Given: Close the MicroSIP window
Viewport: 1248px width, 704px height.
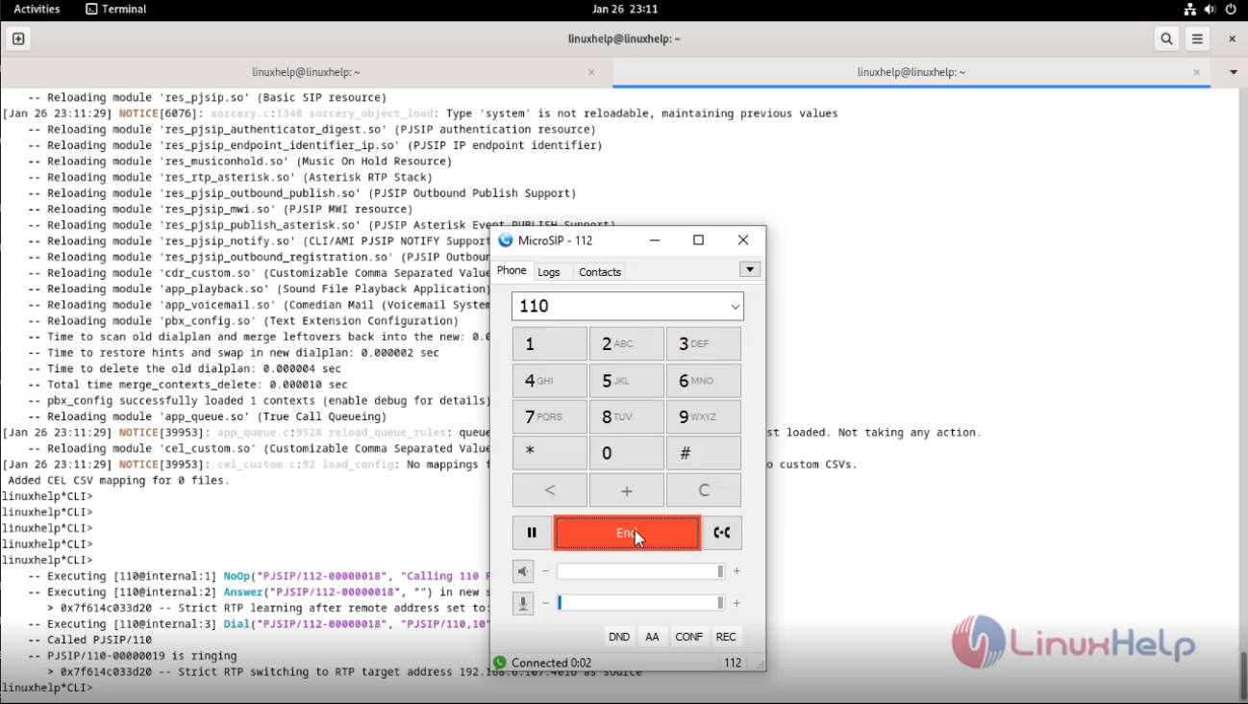Looking at the screenshot, I should coord(743,240).
